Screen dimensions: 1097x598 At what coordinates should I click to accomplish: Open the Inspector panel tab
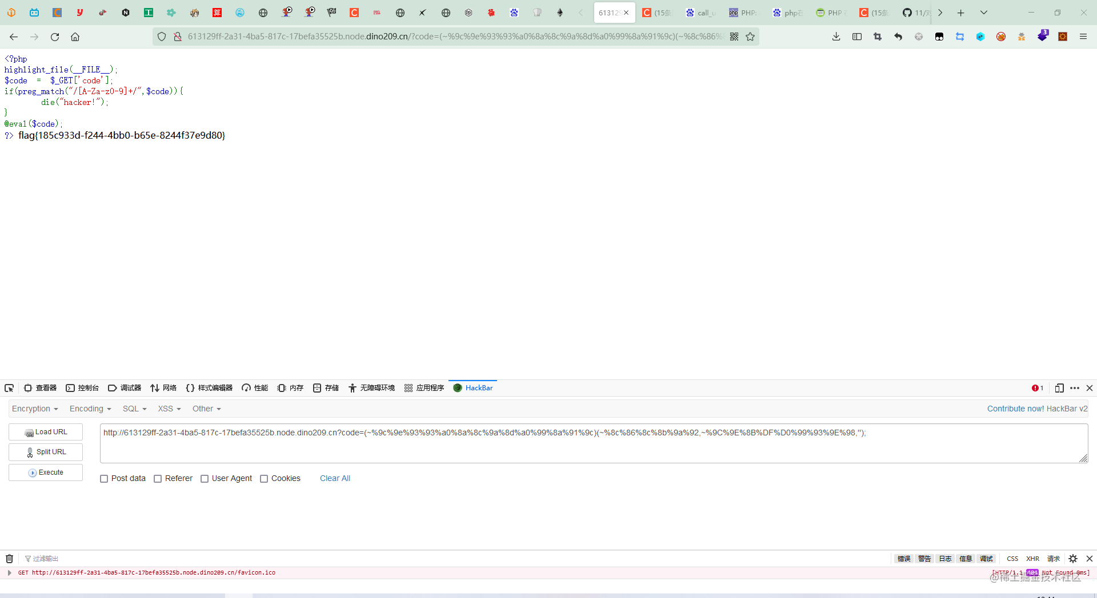click(40, 388)
